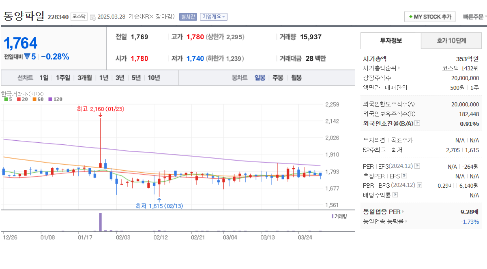Image resolution: width=487 pixels, height=269 pixels.
Task: Click 거래량 value 15,937
Action: pos(311,37)
